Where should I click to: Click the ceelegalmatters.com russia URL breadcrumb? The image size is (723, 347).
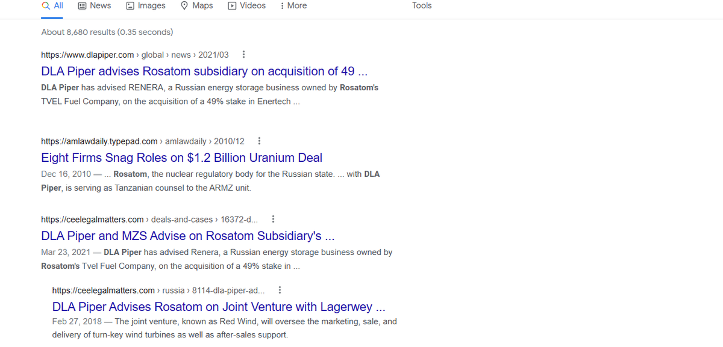pos(159,290)
